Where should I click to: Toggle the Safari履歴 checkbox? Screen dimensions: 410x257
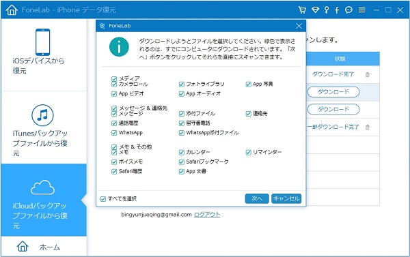coord(114,171)
